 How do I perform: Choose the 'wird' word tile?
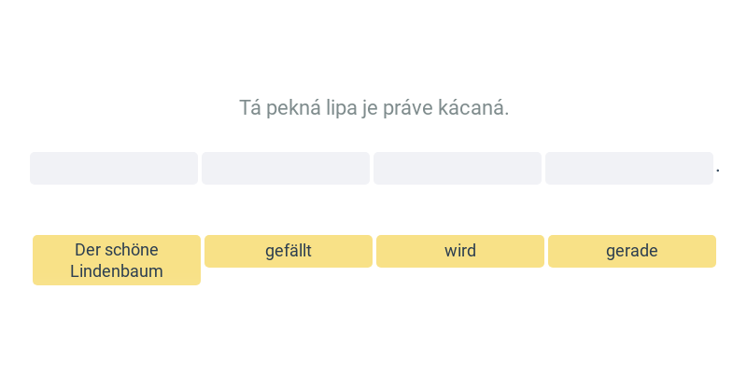(460, 251)
